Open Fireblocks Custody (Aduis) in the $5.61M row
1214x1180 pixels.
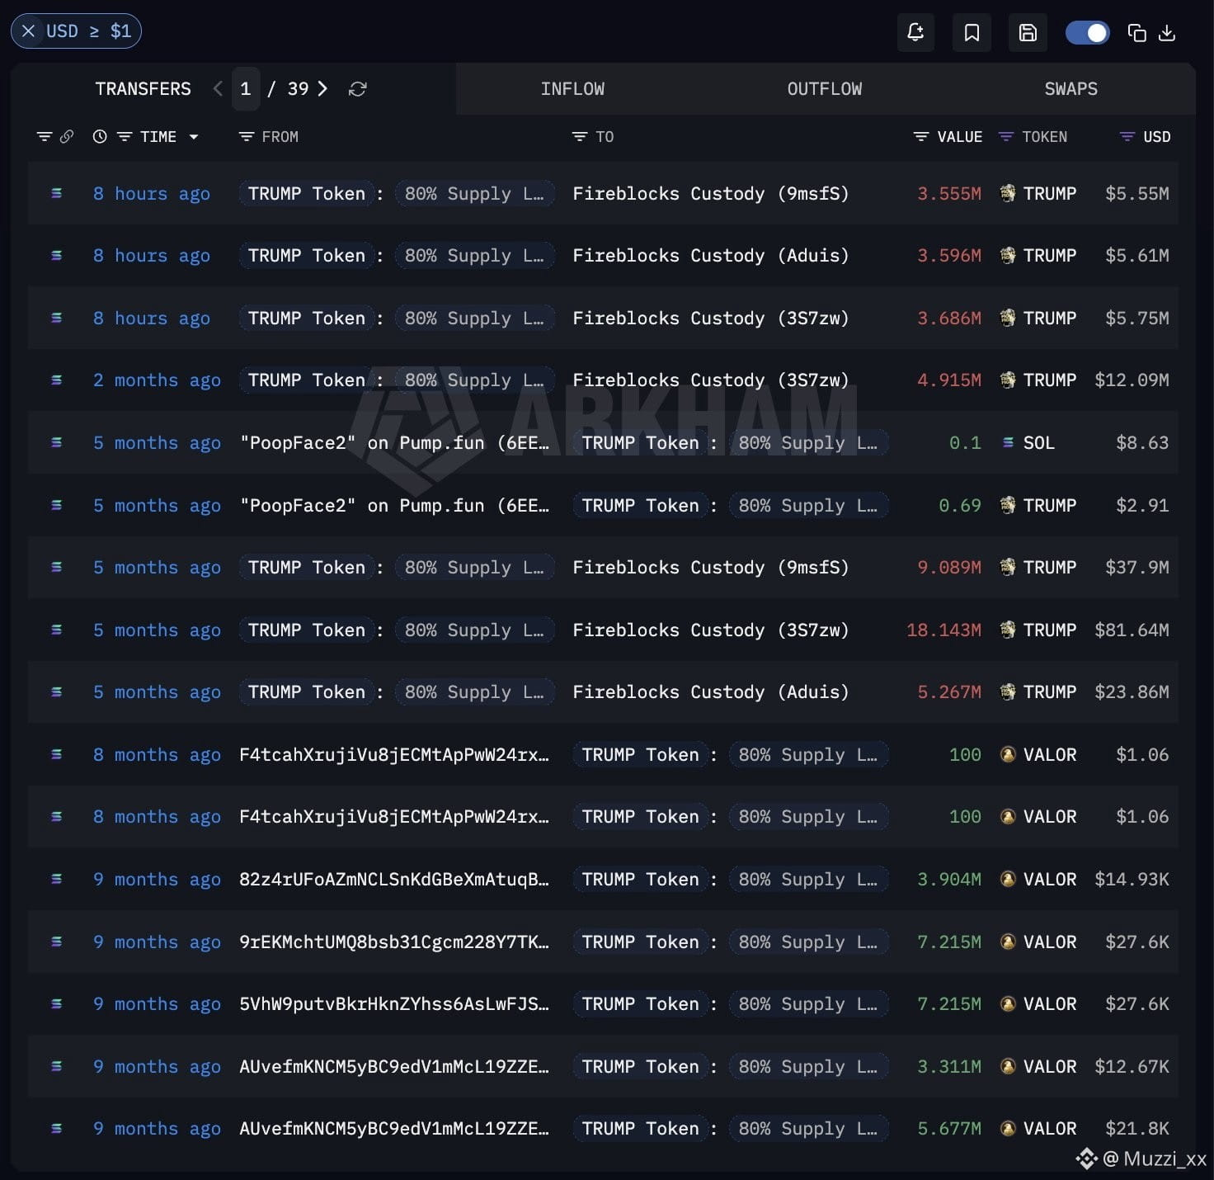[710, 256]
